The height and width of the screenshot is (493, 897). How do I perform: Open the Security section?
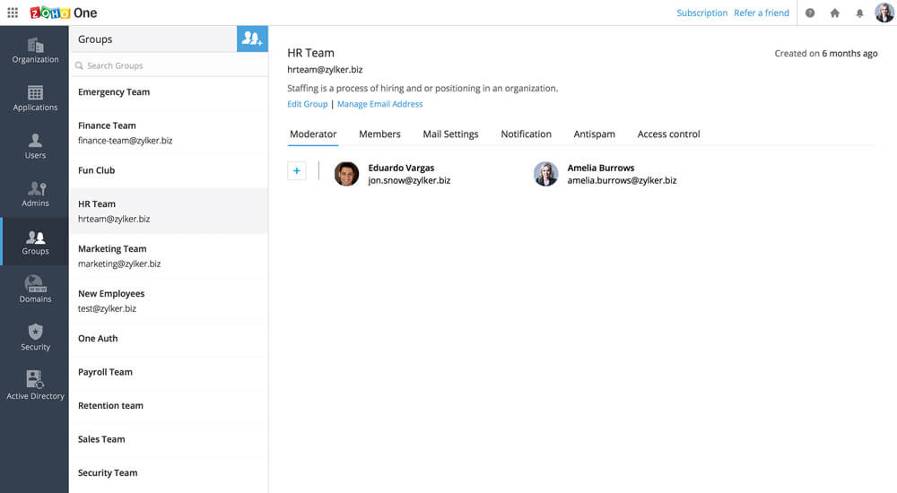click(x=35, y=337)
